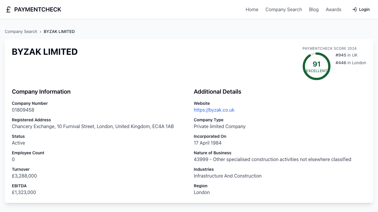This screenshot has width=378, height=212.
Task: Click the breadcrumb separator chevron
Action: pos(40,32)
